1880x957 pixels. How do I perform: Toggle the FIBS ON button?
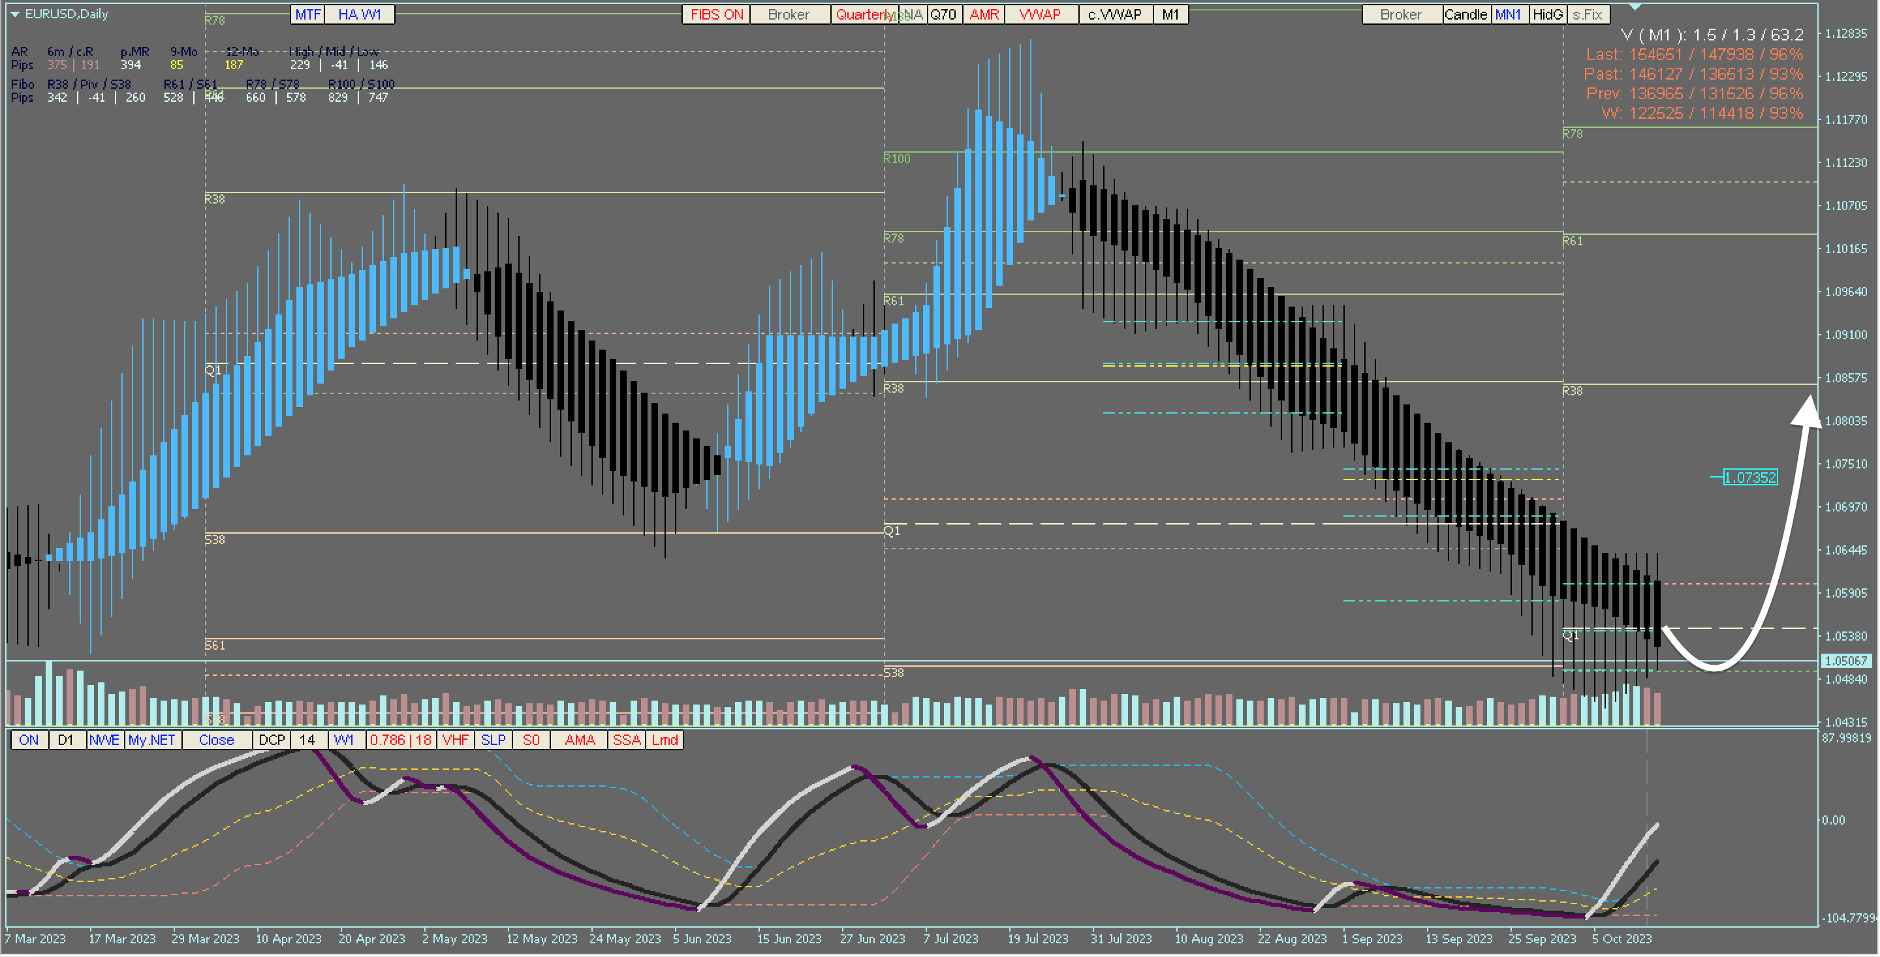[716, 14]
